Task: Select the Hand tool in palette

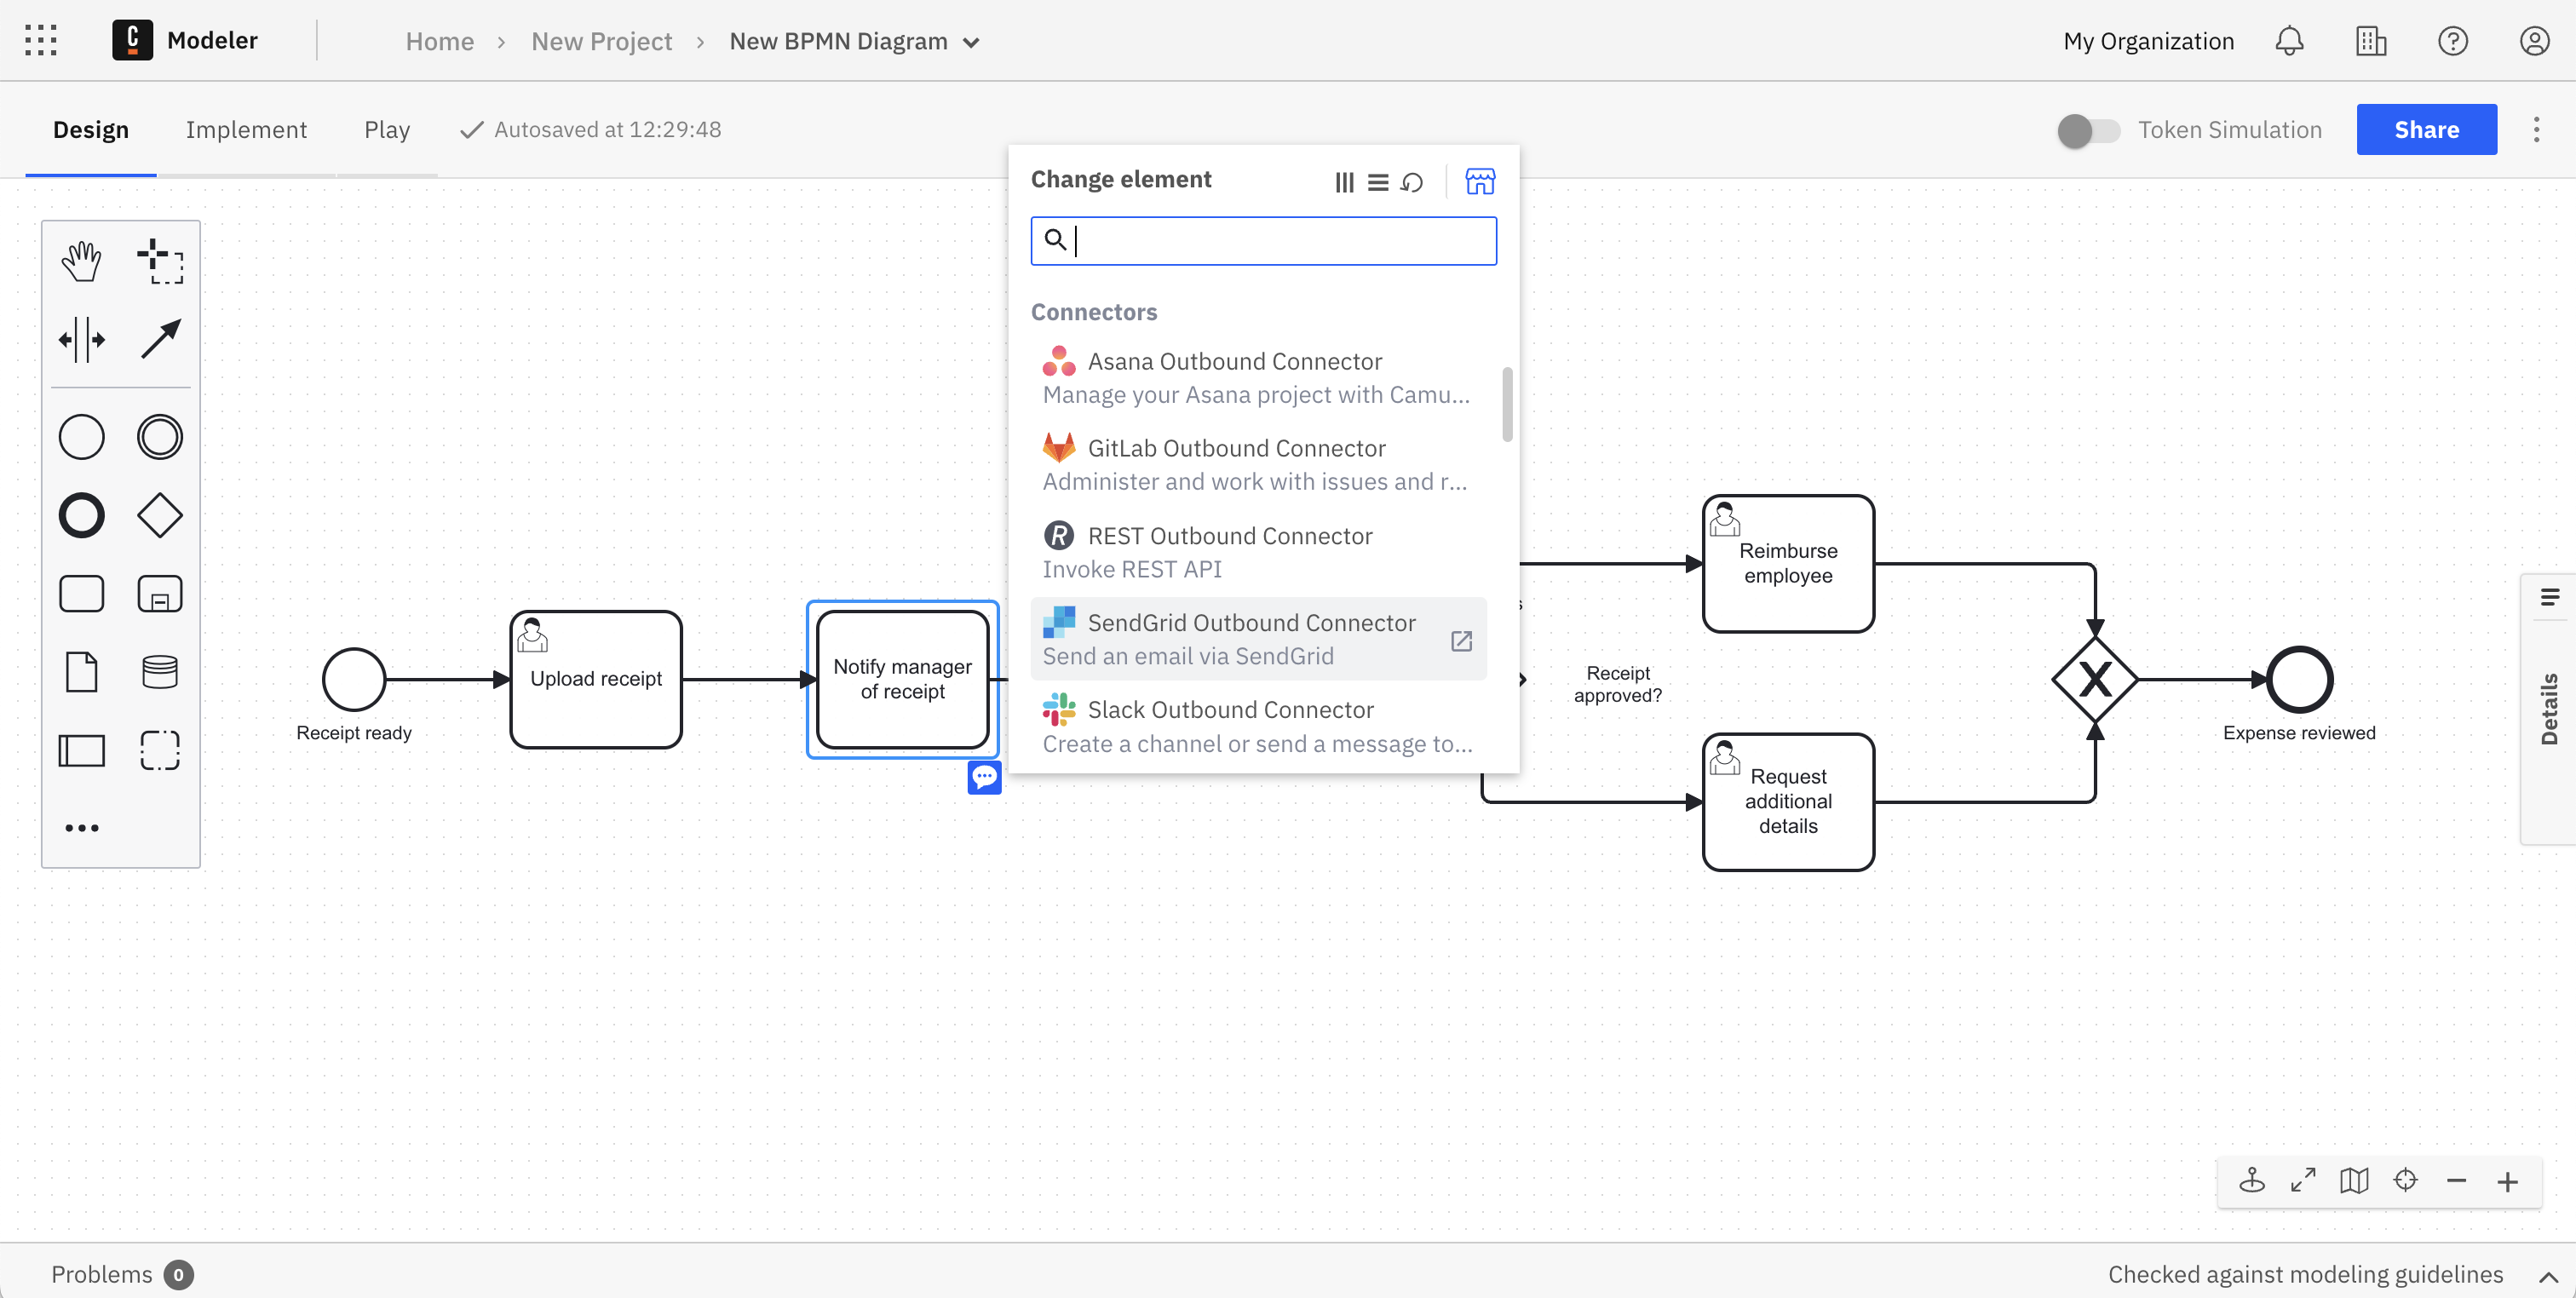Action: 81,261
